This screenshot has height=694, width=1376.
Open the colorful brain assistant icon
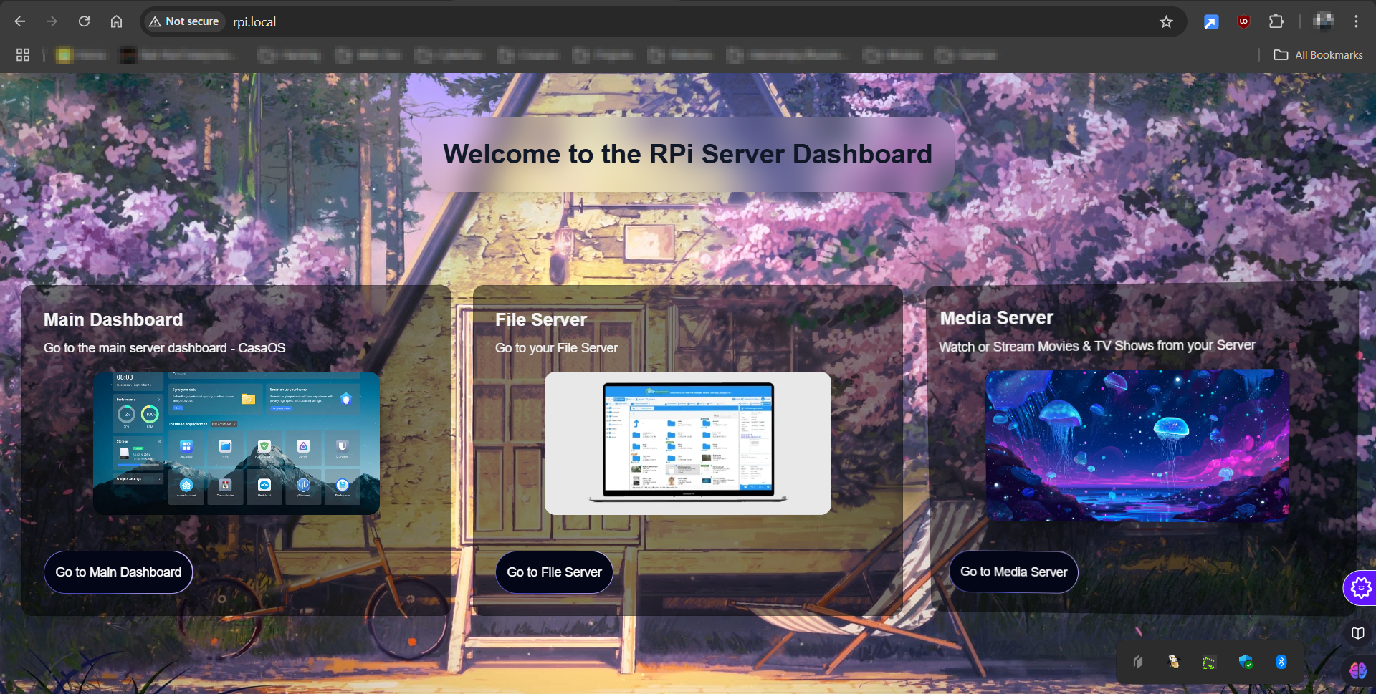pos(1358,670)
